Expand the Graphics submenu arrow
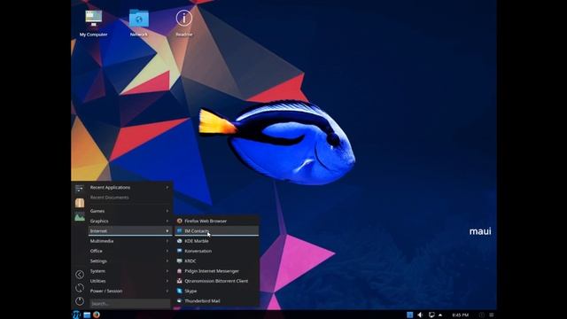Screen dimensions: 567x319 coord(167,221)
